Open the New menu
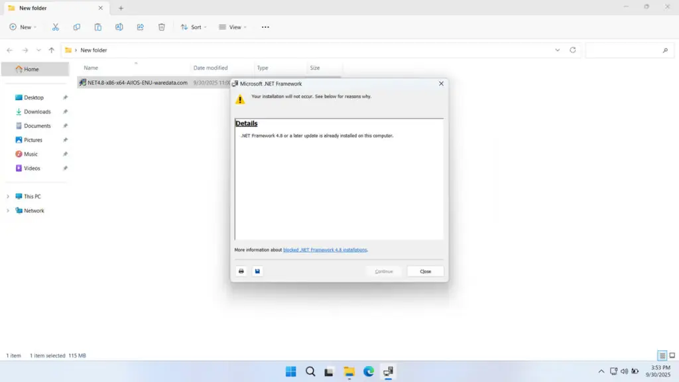The image size is (679, 382). point(23,27)
